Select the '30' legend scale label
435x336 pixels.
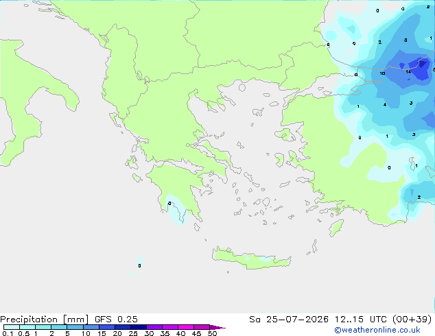[149, 333]
